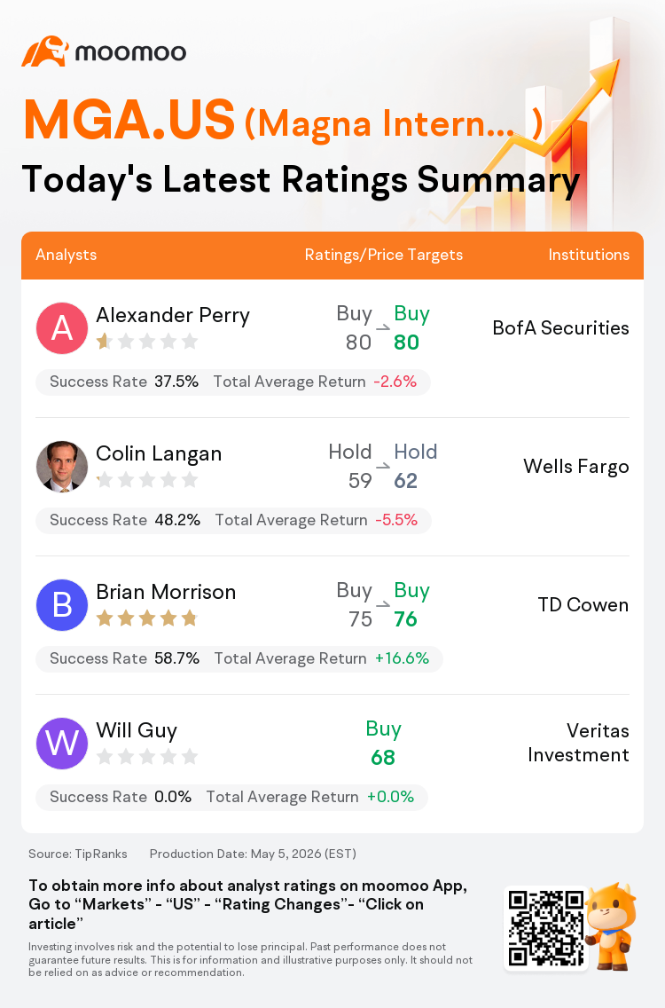
Task: Select the Ratings/Price Targets column header
Action: click(x=384, y=255)
